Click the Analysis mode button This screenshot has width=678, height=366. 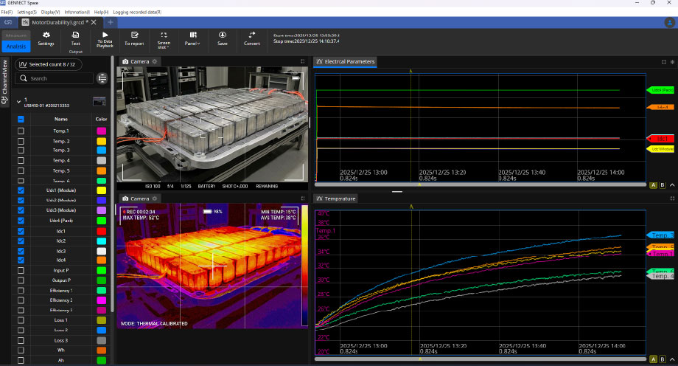tap(15, 46)
